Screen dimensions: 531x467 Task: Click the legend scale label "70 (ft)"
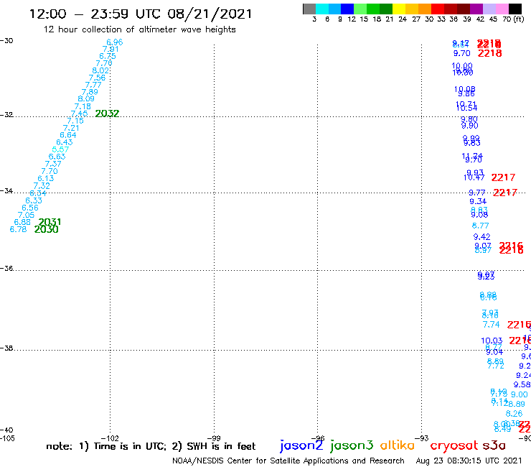pyautogui.click(x=513, y=19)
